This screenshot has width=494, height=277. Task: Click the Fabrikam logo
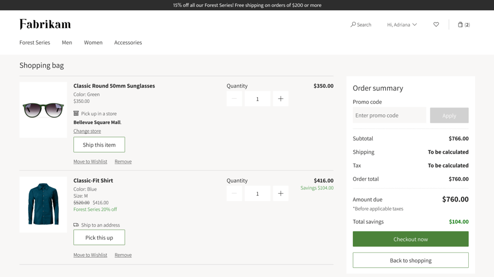click(45, 24)
